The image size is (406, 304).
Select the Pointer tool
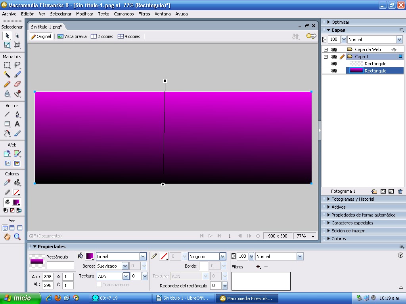[x=7, y=35]
